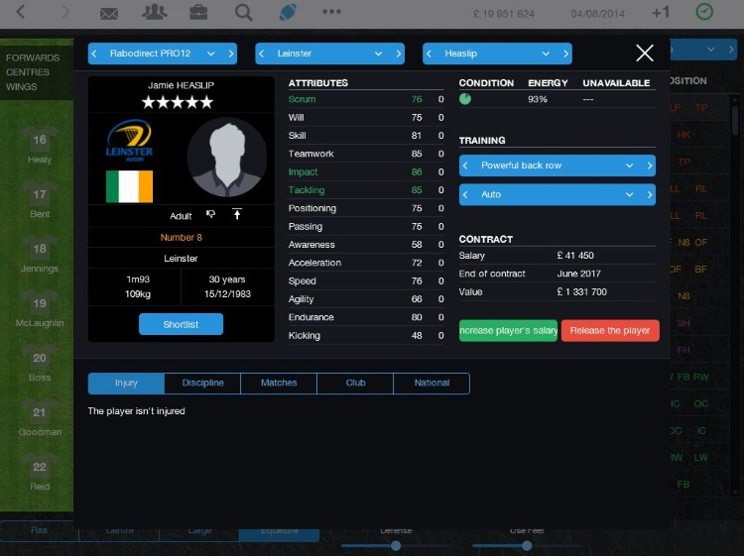
Task: Switch to the Club tab
Action: (355, 383)
